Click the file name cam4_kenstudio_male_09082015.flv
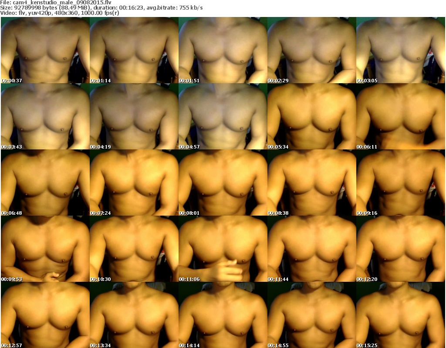446x348 pixels. pyautogui.click(x=62, y=3)
